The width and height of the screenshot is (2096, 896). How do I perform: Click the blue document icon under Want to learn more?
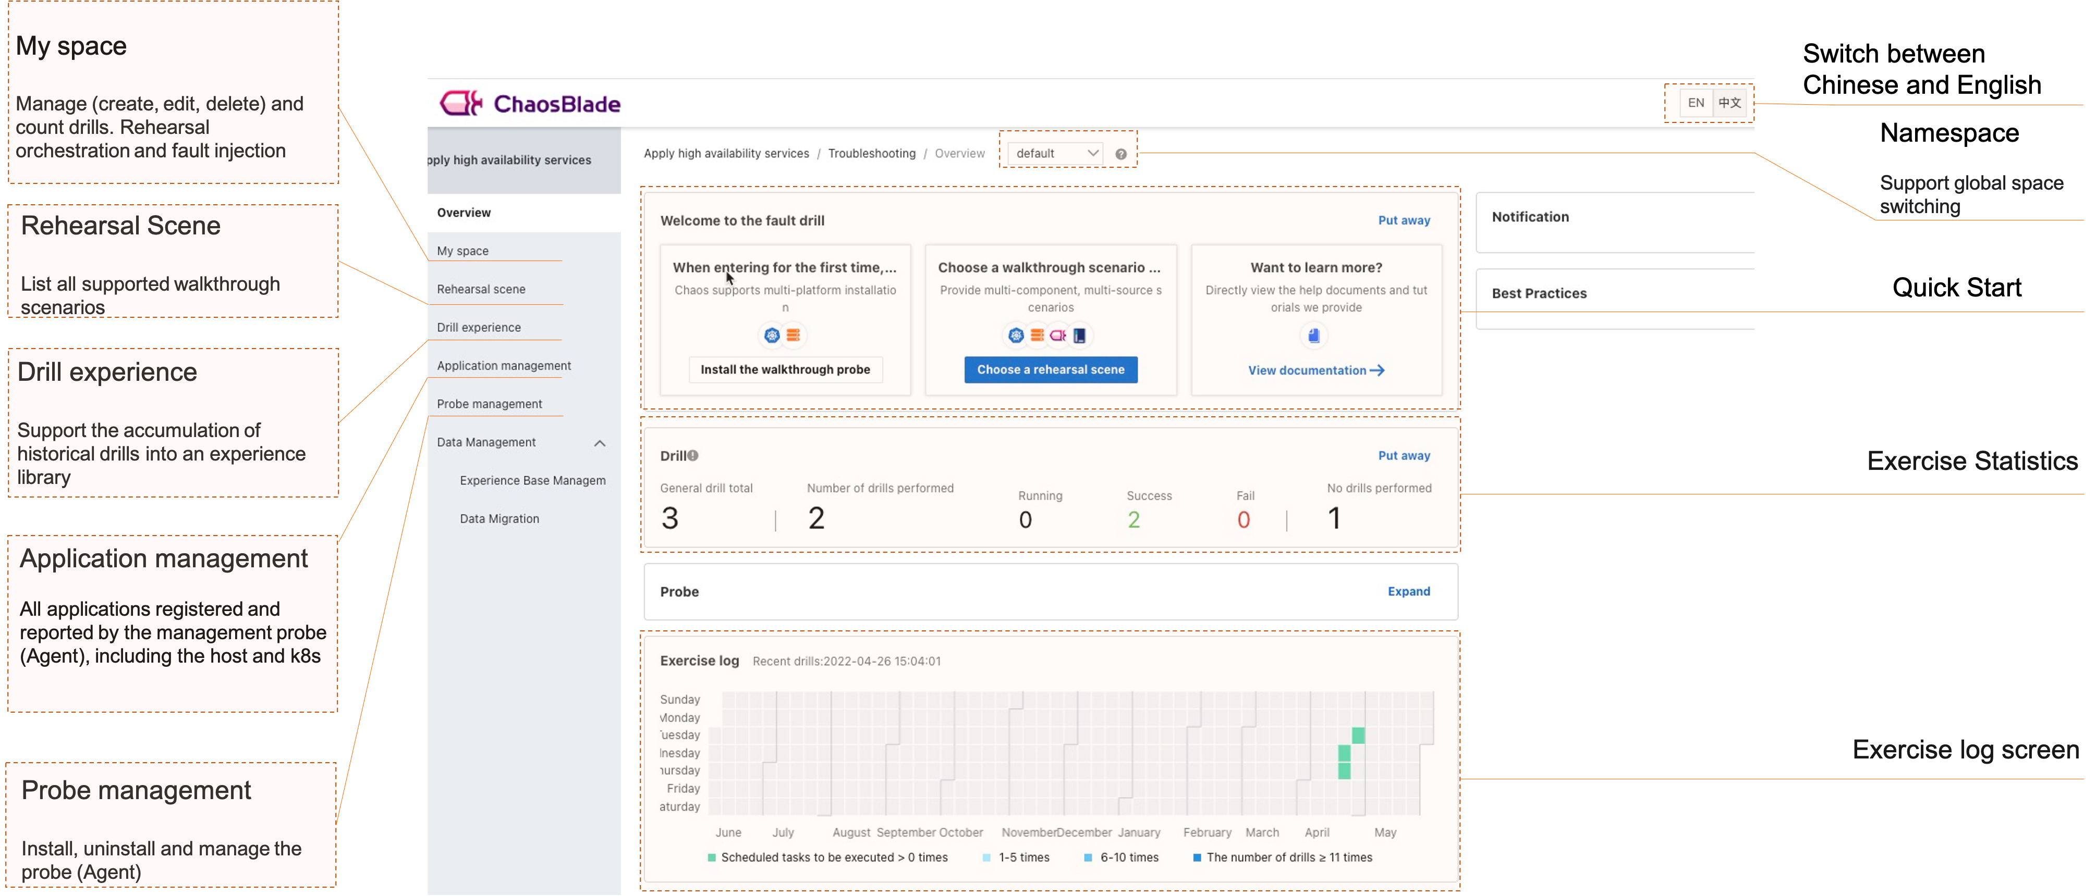[1313, 335]
